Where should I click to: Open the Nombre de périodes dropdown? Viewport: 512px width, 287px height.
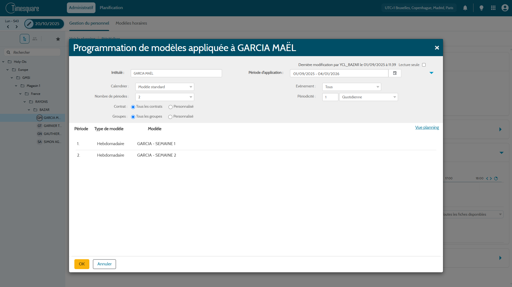[165, 97]
